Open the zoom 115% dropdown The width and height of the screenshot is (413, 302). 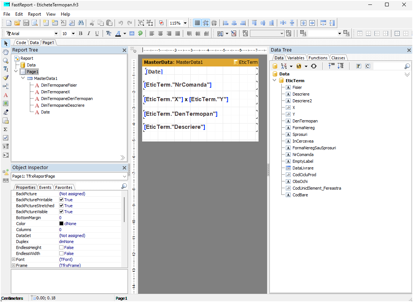[185, 23]
